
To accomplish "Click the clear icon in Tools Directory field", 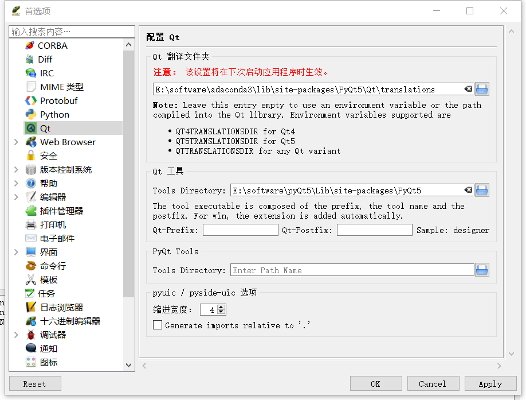I will [x=469, y=190].
